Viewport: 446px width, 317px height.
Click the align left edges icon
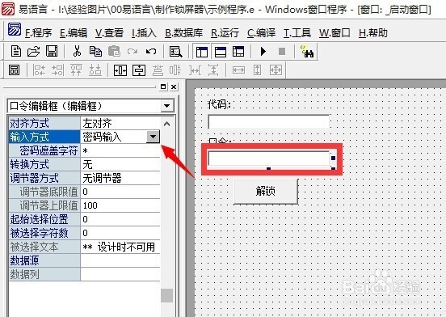point(40,70)
